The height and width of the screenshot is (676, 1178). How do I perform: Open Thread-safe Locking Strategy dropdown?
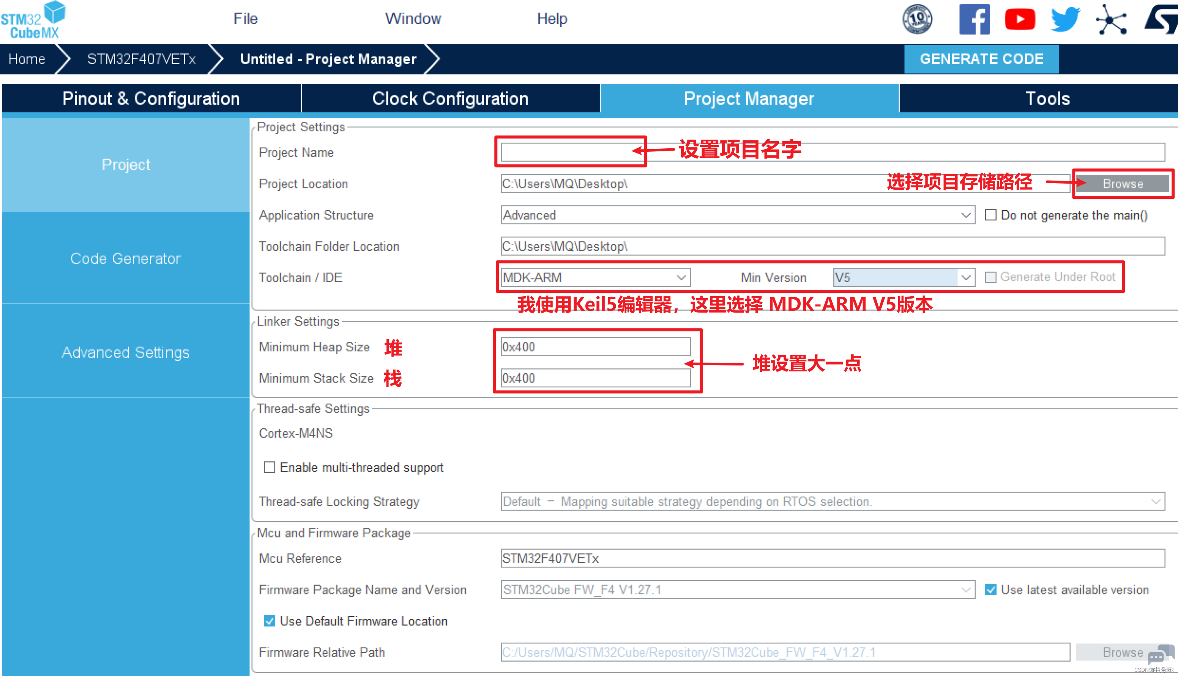[x=833, y=501]
